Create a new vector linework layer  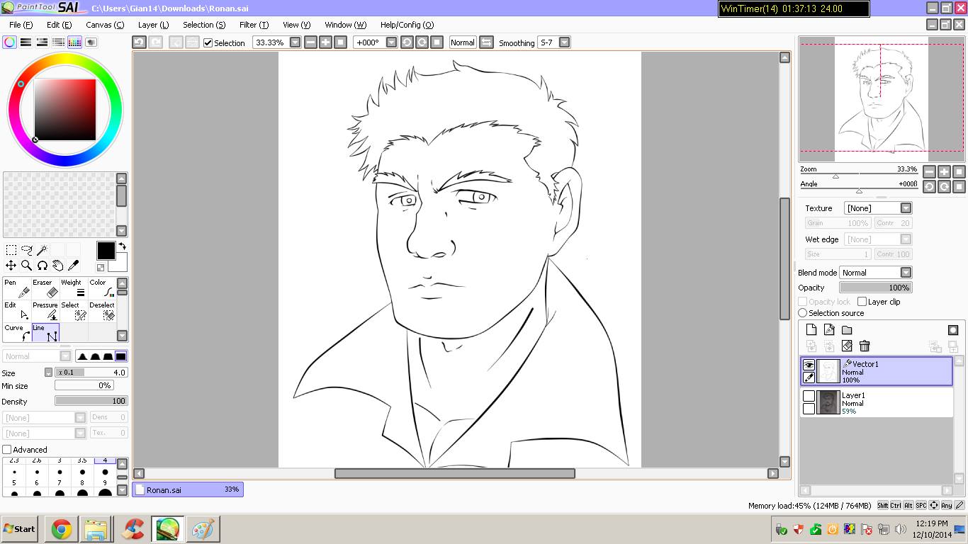[829, 330]
